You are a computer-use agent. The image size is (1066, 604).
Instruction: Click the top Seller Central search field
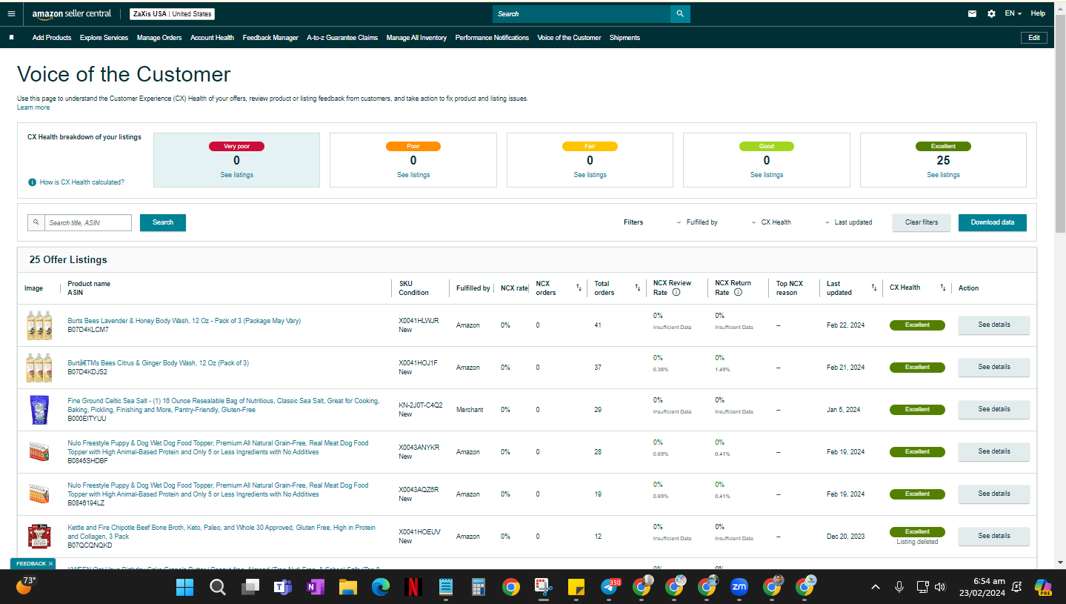(582, 13)
